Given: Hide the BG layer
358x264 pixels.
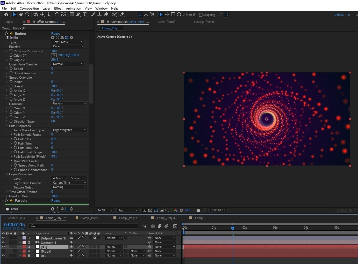Looking at the screenshot, I should tap(3, 255).
